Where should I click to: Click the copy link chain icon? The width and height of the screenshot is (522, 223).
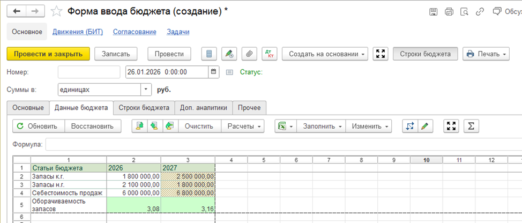pos(481,11)
